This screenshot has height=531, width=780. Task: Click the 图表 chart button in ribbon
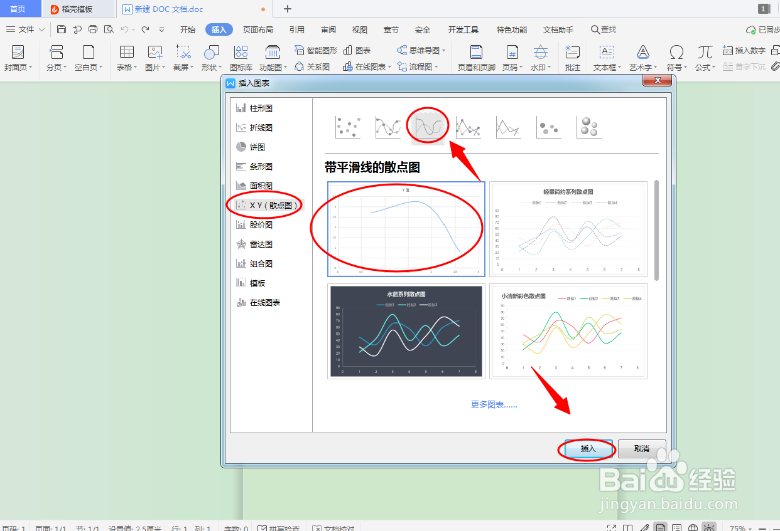tap(357, 50)
